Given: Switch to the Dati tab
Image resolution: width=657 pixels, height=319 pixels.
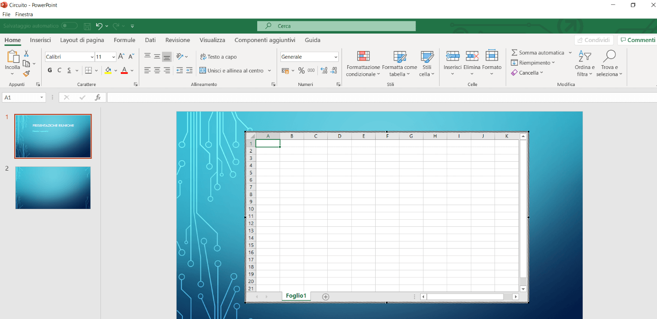Looking at the screenshot, I should click(x=150, y=40).
